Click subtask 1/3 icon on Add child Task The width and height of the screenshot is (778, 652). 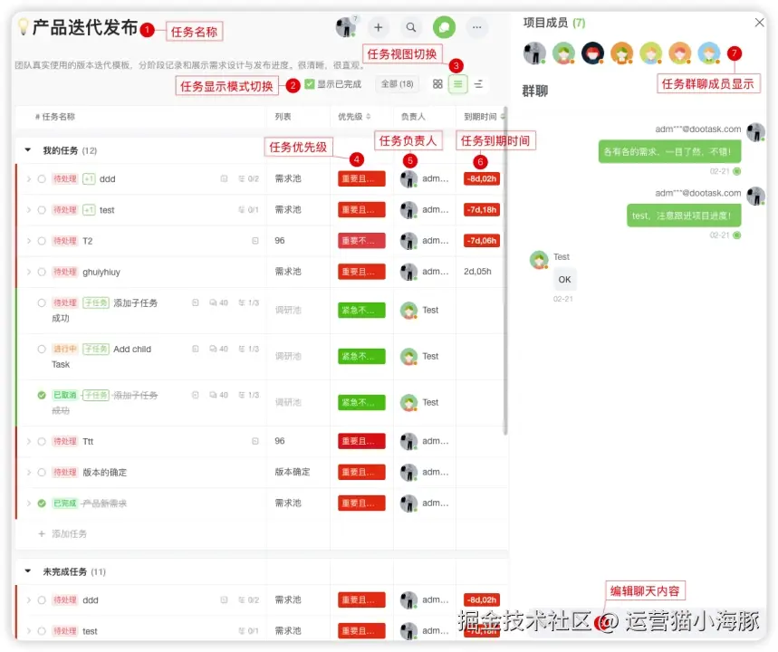click(248, 349)
